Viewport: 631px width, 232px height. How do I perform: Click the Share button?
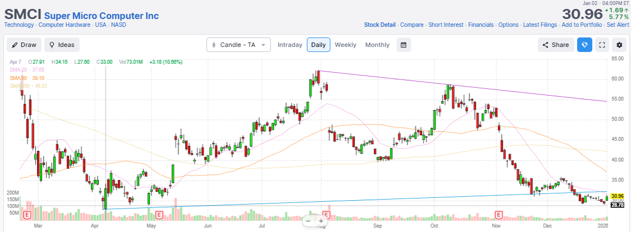click(556, 45)
